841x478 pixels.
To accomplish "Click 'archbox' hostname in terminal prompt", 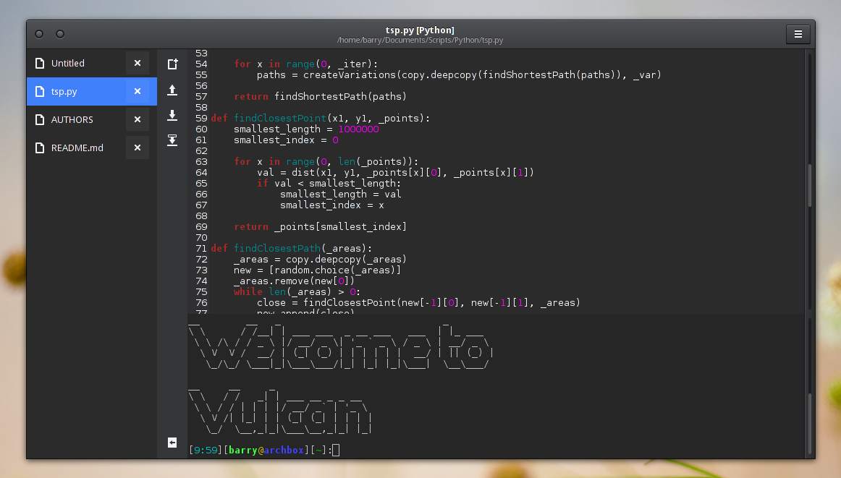I will pyautogui.click(x=284, y=450).
